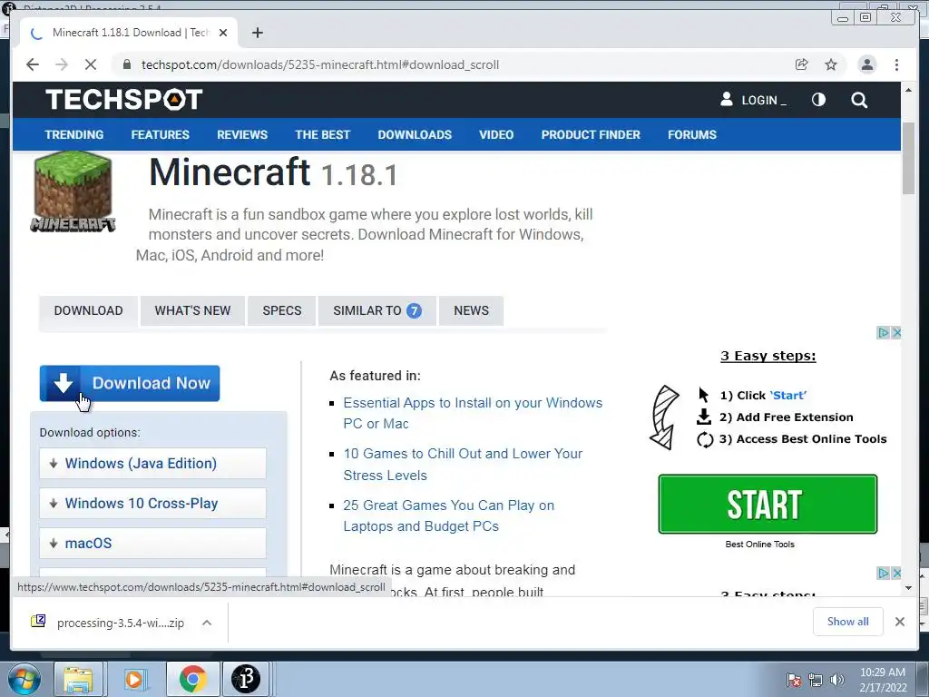Choose macOS download option
Screen dimensions: 929x697
click(152, 543)
